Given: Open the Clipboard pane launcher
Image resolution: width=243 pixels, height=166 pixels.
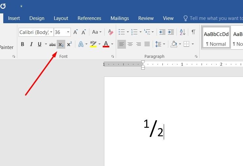Looking at the screenshot, I should tap(14, 57).
